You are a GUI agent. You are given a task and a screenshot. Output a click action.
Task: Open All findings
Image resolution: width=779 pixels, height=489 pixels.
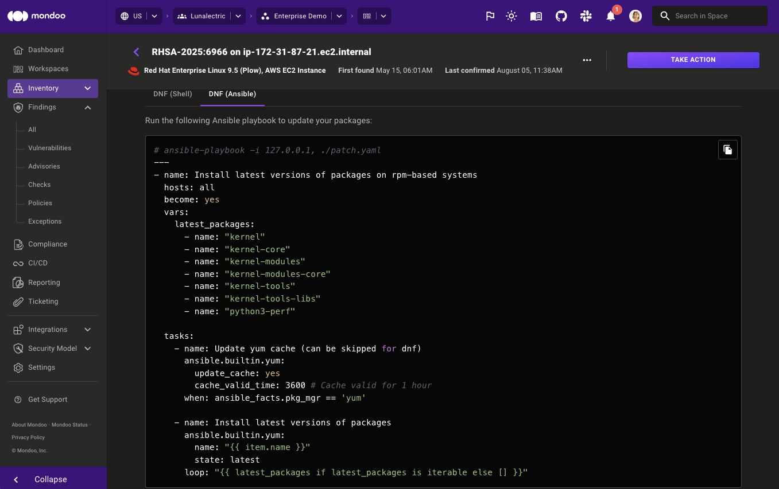[32, 130]
